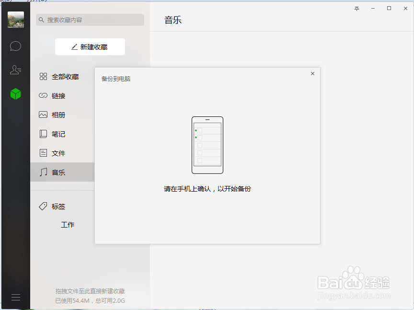Viewport: 414px width, 310px height.
Task: Click the 新建收藏 button to create new favorite
Action: [90, 46]
